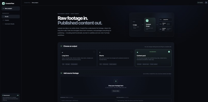Click the first tag chip on Long form card

coord(63,64)
